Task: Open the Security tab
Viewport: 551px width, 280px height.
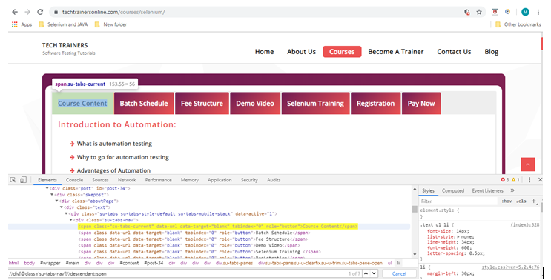Action: pyautogui.click(x=249, y=180)
